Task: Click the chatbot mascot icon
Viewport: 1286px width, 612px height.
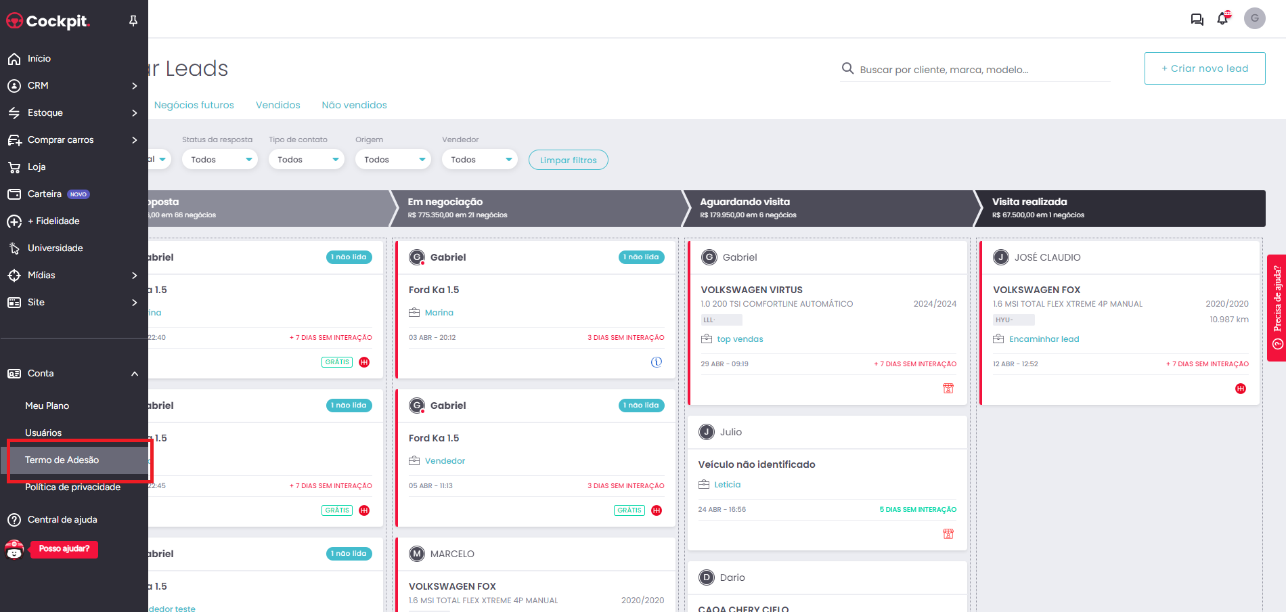Action: 14,550
